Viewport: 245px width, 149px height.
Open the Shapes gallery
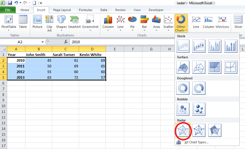(61, 23)
